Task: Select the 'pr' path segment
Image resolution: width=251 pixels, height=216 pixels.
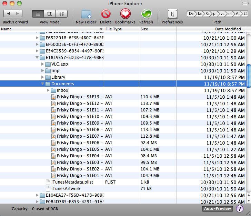Action: click(x=215, y=14)
